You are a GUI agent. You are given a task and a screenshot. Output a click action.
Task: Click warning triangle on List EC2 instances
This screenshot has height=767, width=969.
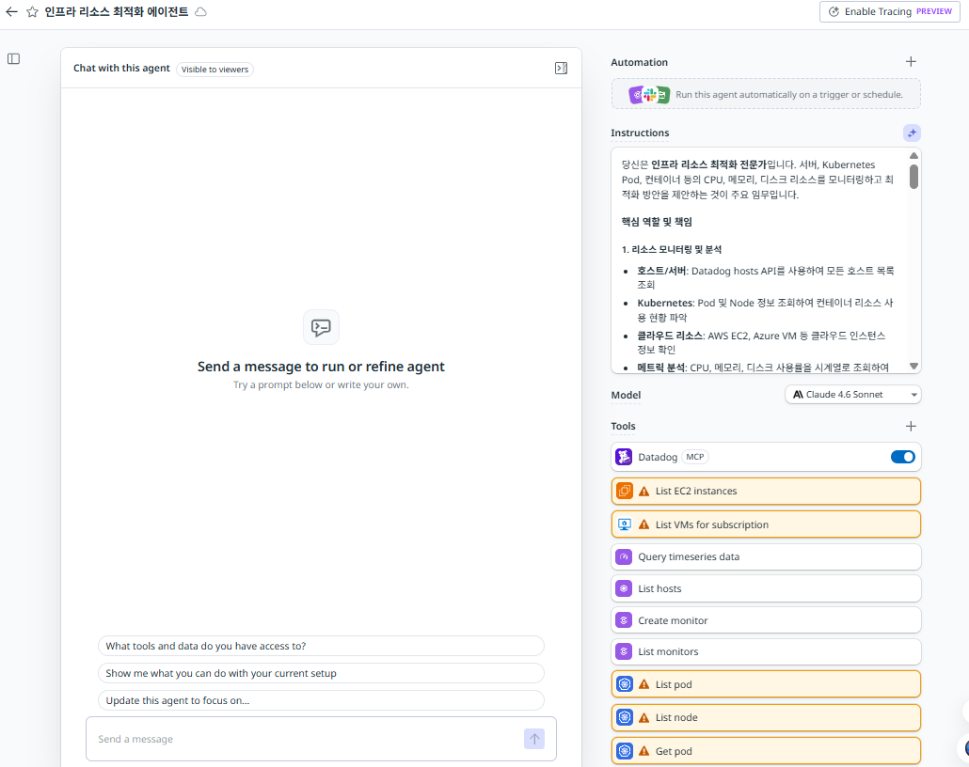(x=643, y=492)
